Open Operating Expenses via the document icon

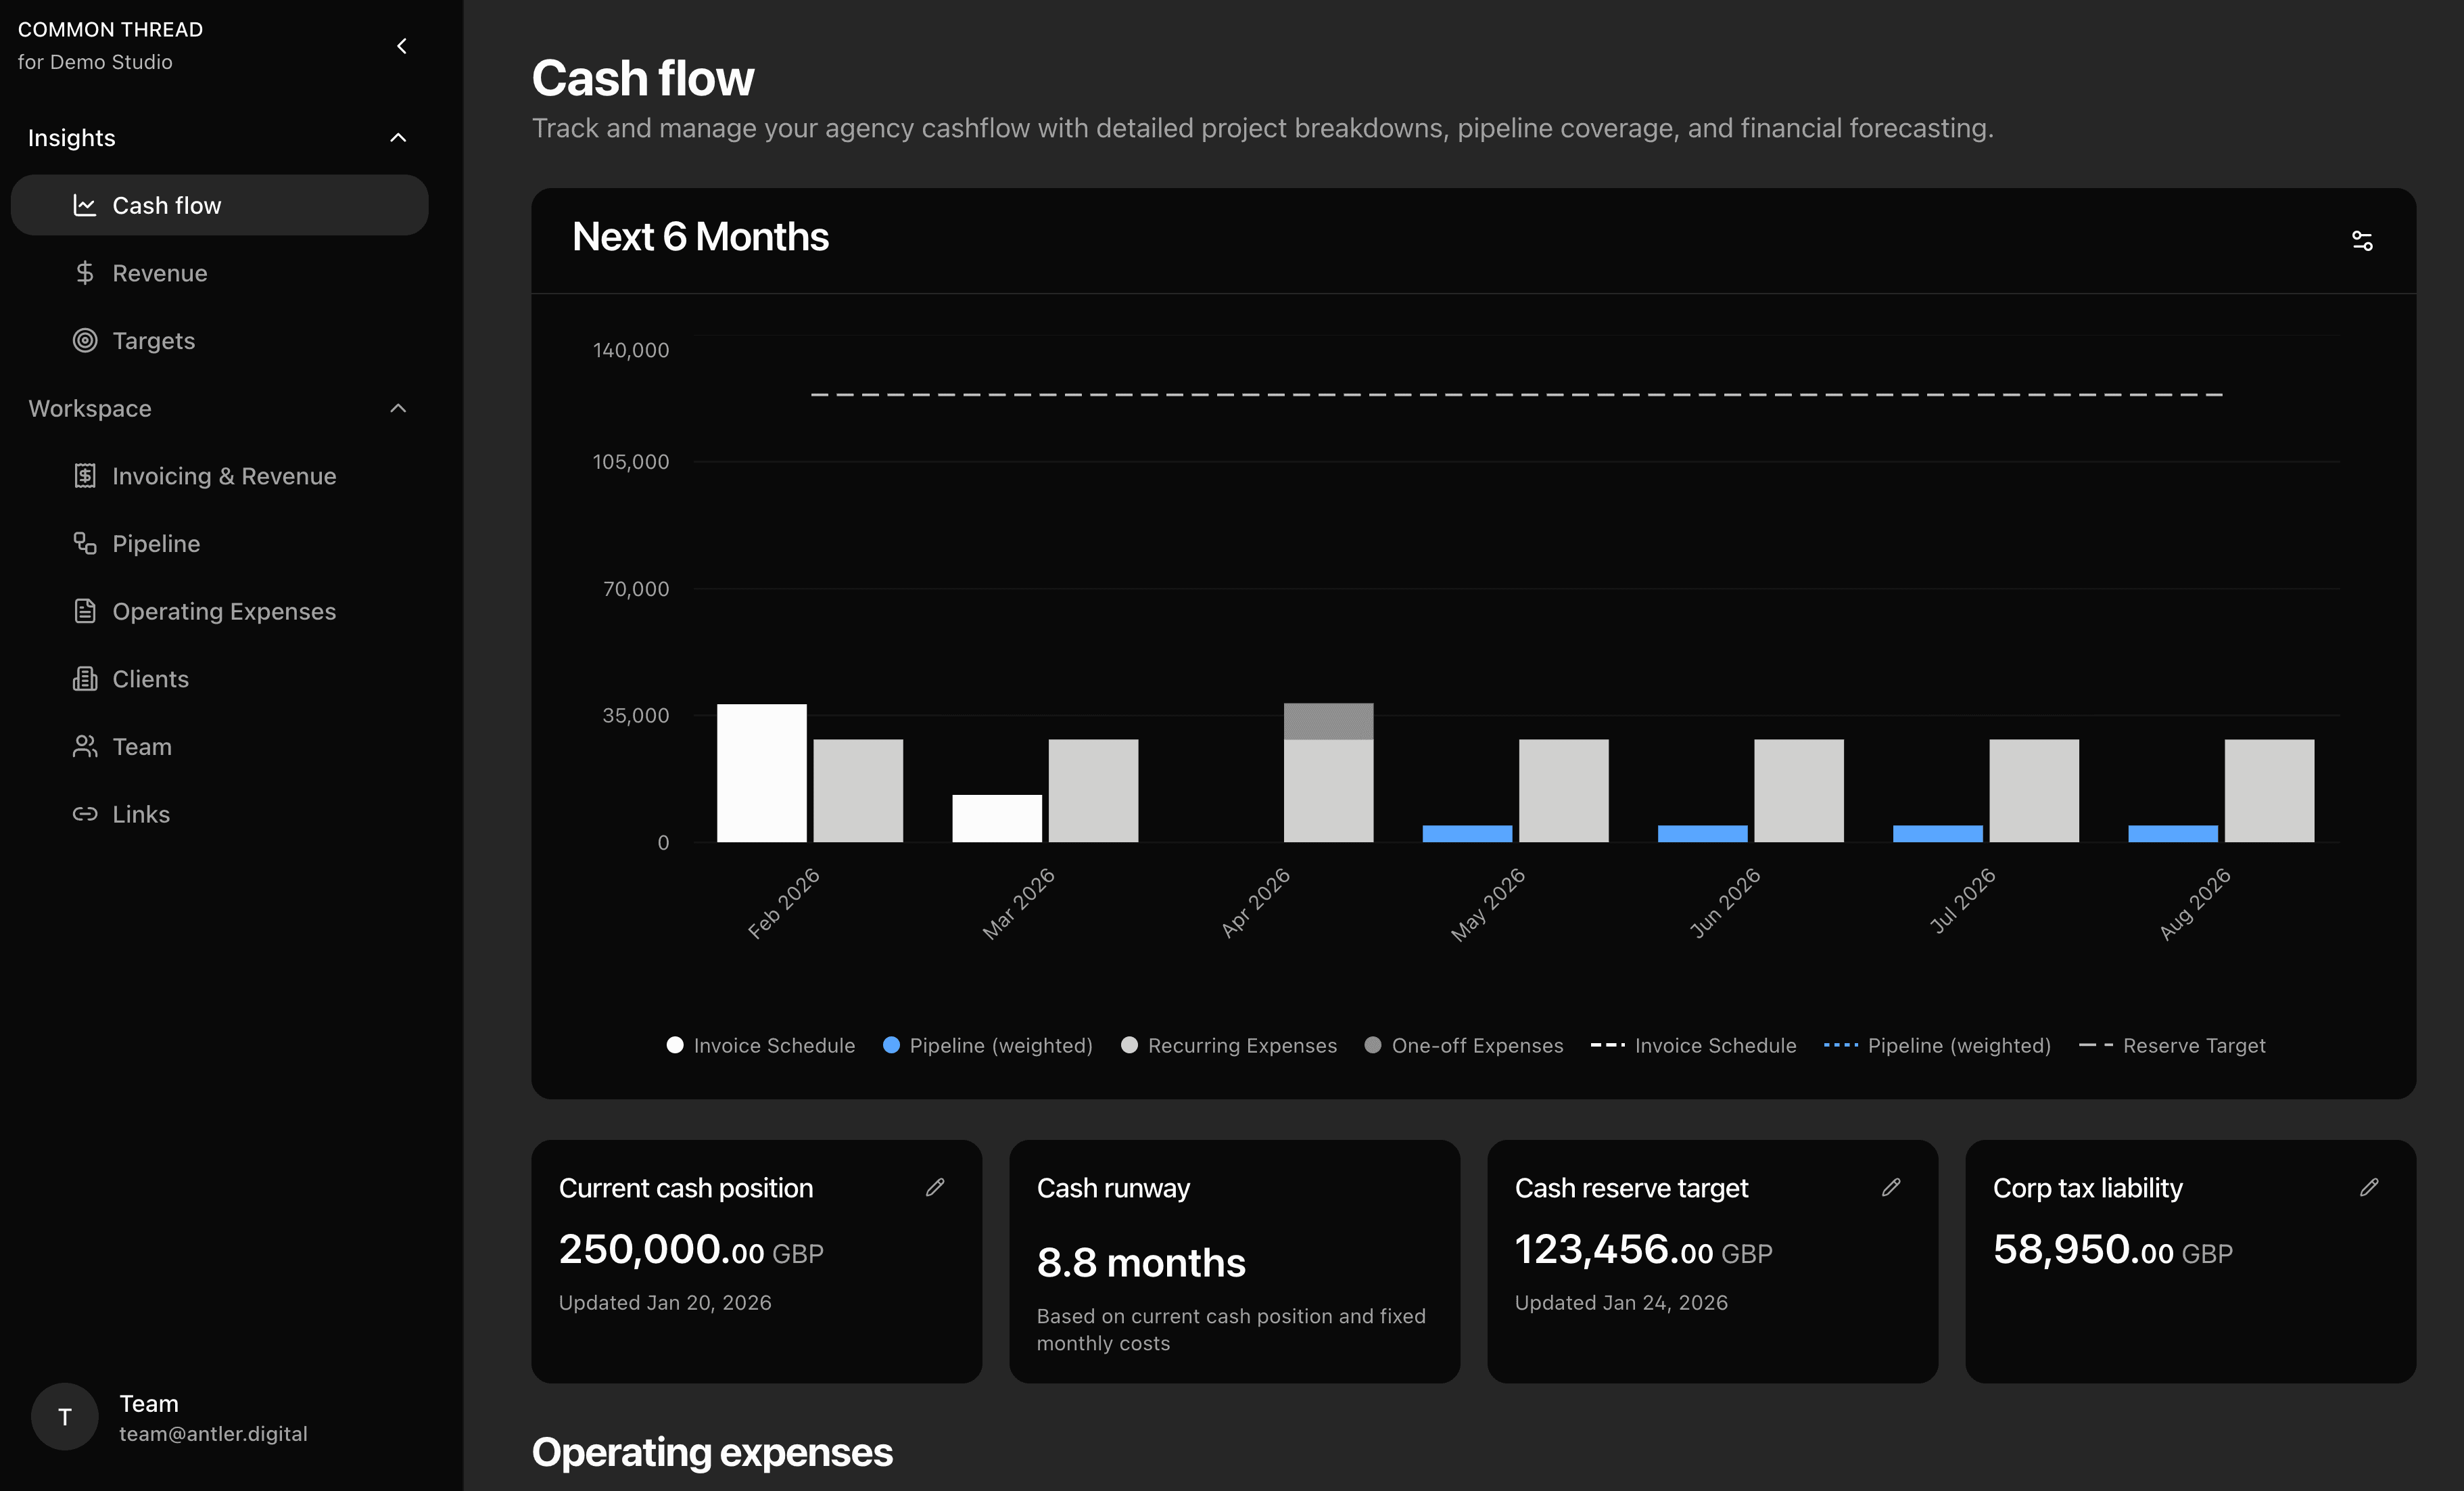point(86,610)
